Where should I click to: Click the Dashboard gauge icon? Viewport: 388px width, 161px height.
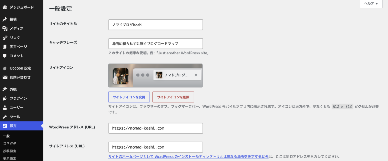tap(5, 8)
